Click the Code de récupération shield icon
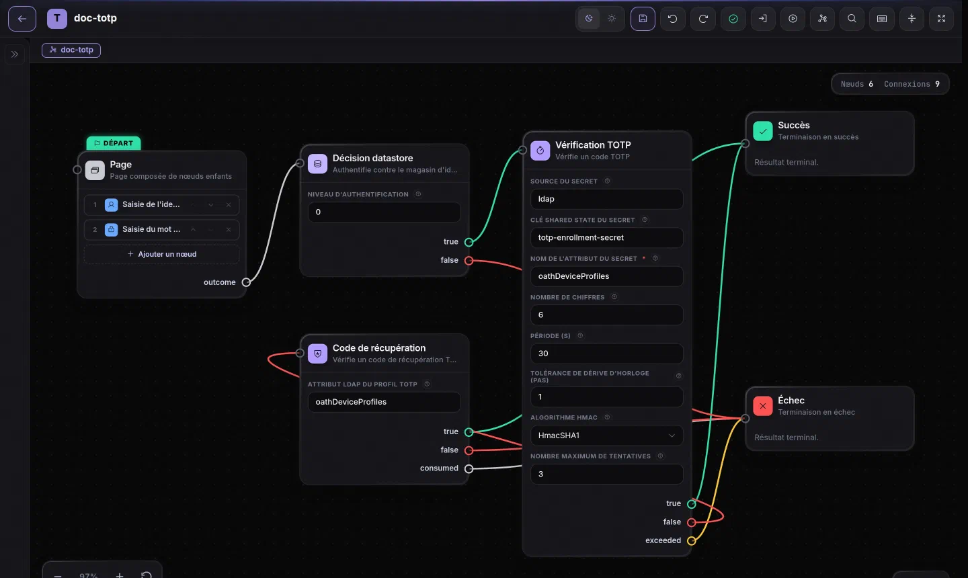The height and width of the screenshot is (578, 968). click(x=317, y=354)
